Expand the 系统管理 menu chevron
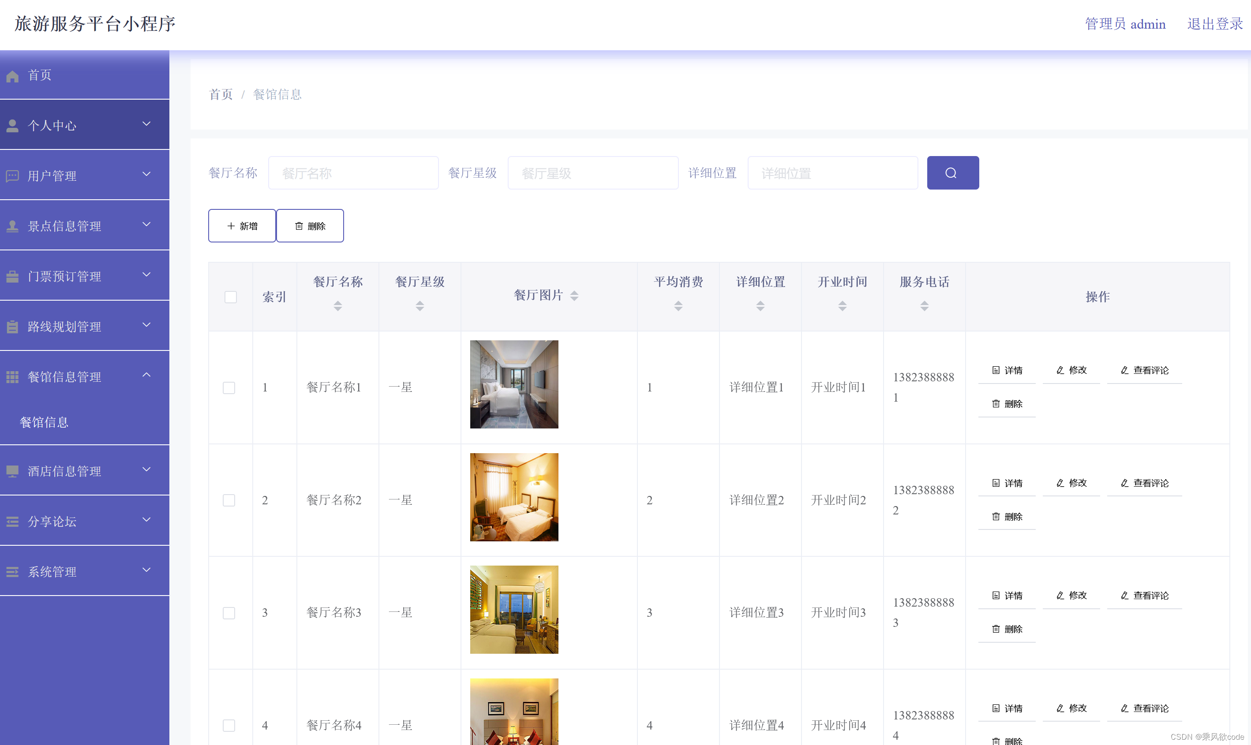The image size is (1251, 745). coord(146,570)
